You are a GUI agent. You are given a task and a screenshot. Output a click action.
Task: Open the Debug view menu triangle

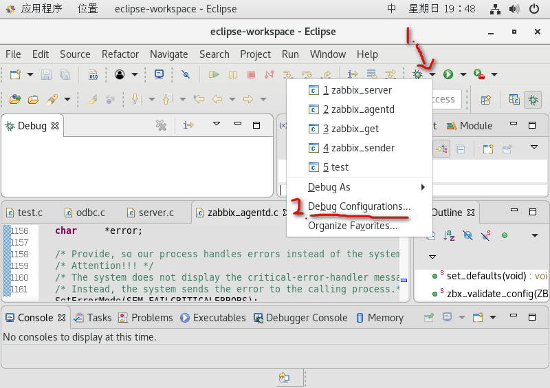click(x=217, y=124)
